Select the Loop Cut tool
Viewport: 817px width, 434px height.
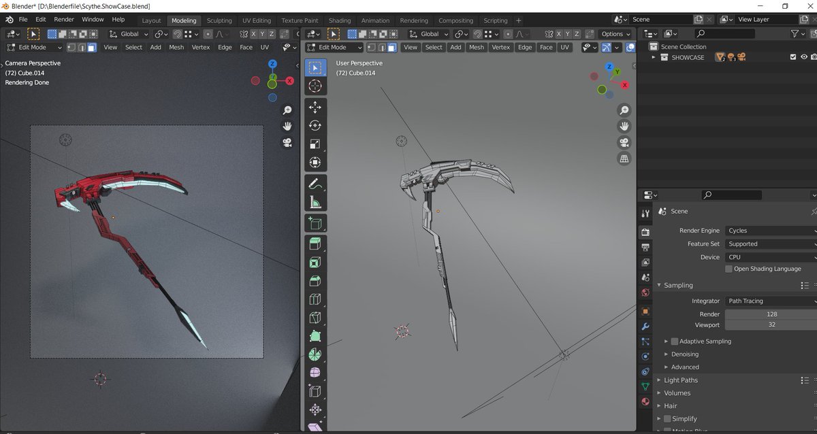coord(315,299)
